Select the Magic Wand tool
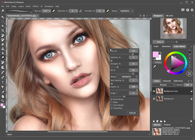This screenshot has height=140, width=195. [3, 26]
